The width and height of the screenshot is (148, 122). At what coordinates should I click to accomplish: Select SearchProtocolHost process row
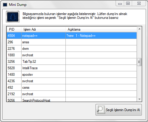72,99
